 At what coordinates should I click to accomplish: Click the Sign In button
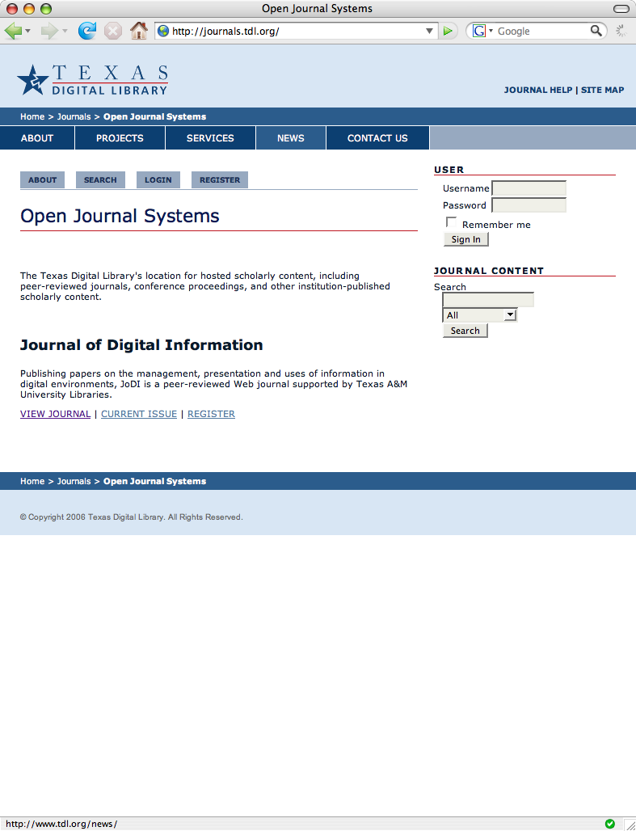(465, 239)
